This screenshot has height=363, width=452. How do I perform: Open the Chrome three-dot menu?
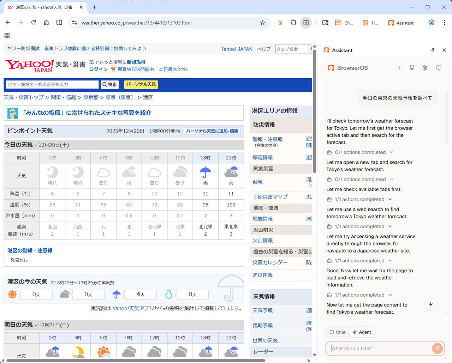pos(444,23)
